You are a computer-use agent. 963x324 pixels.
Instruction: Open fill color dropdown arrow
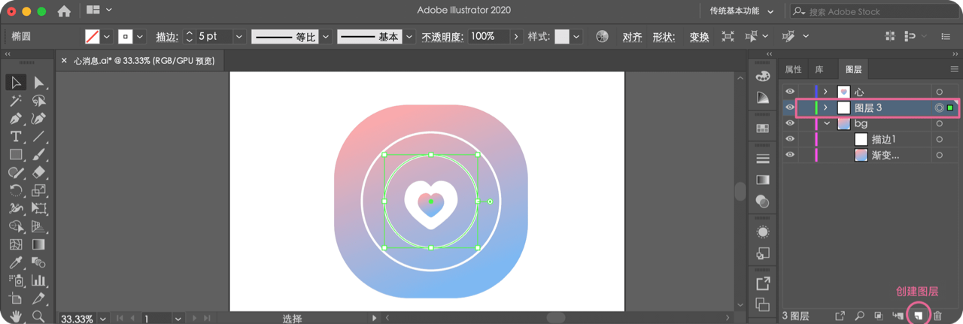(106, 36)
